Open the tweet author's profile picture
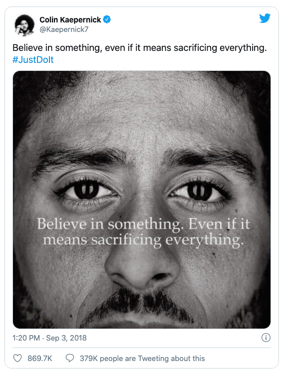Image resolution: width=285 pixels, height=375 pixels. coord(24,24)
